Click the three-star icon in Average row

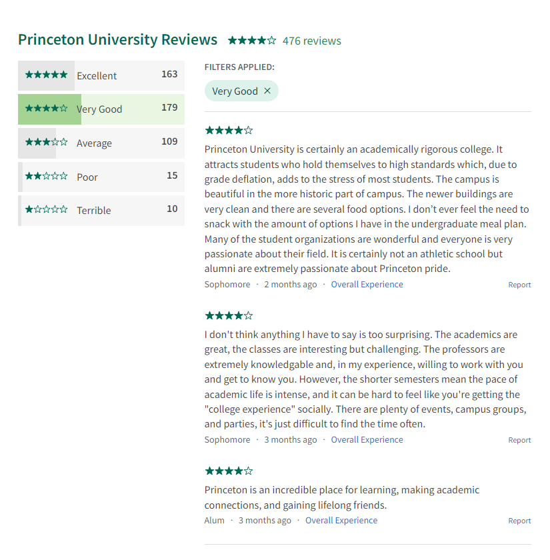[47, 142]
